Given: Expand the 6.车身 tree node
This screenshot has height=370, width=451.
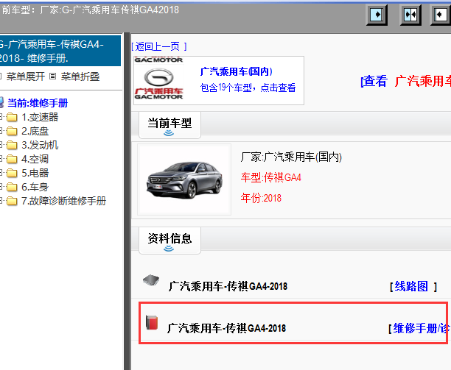Looking at the screenshot, I should tap(1, 187).
